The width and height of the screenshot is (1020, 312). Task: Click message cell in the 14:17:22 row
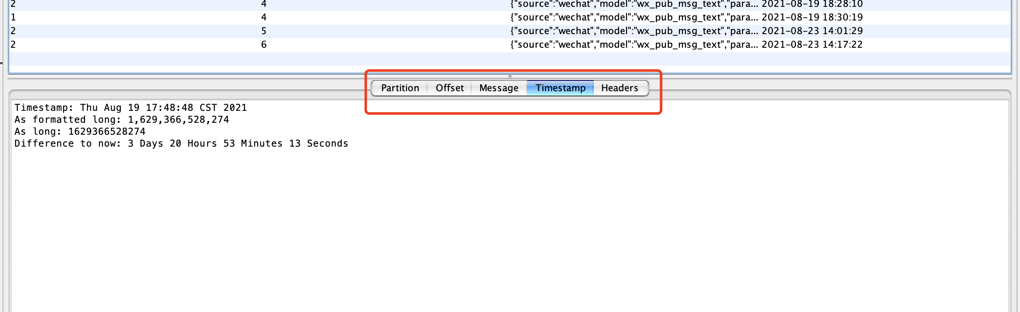tap(634, 45)
